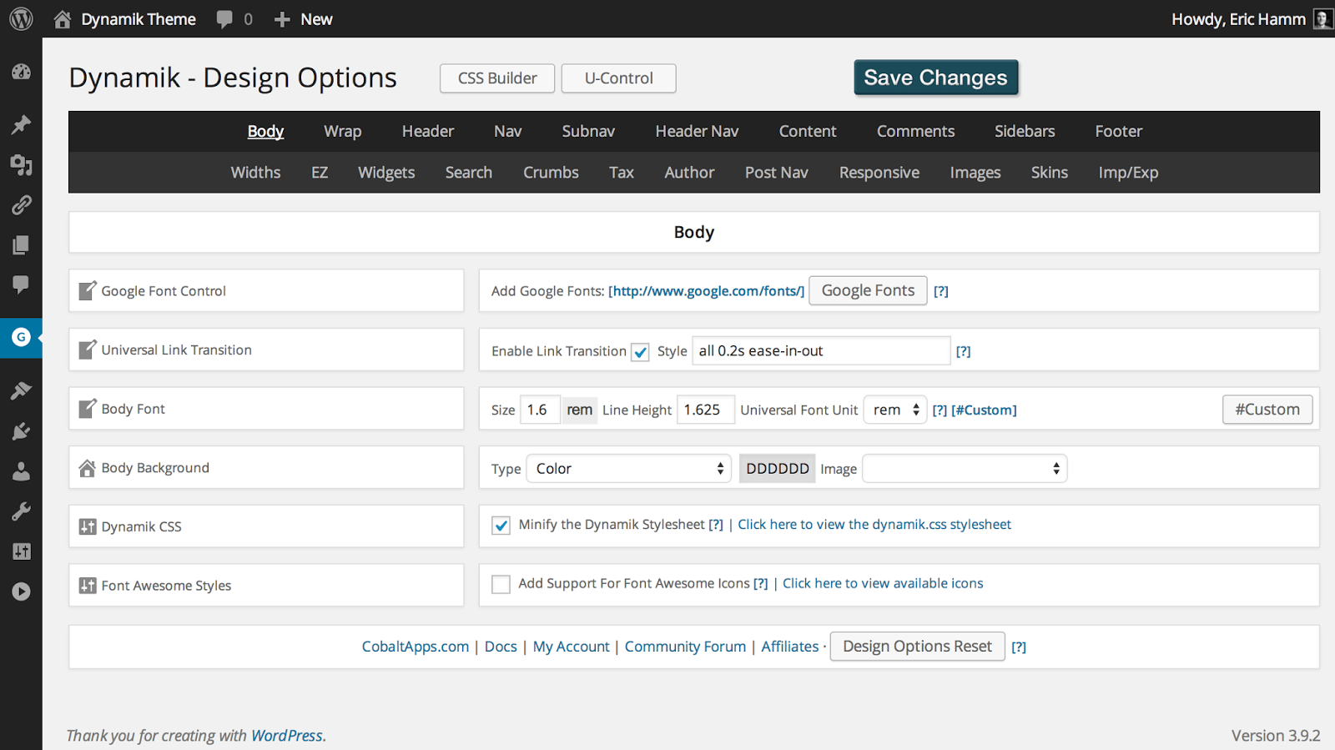
Task: Click the plus New icon
Action: pyautogui.click(x=283, y=19)
